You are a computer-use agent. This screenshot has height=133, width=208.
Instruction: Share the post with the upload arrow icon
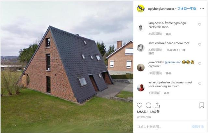(157, 105)
